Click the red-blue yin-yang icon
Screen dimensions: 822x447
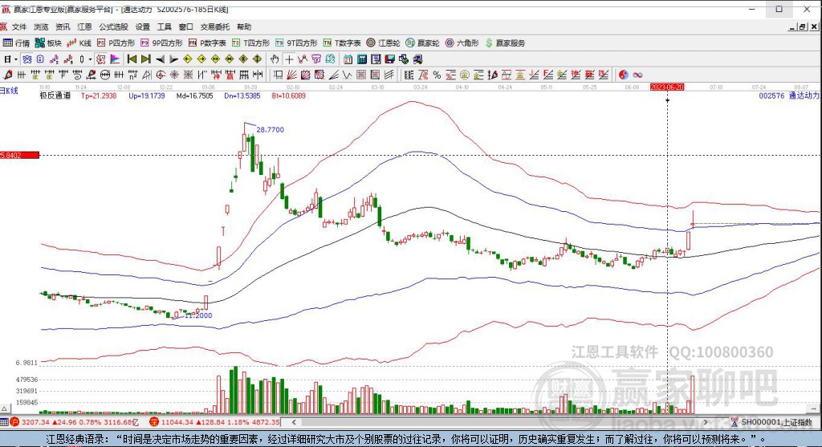[x=623, y=75]
